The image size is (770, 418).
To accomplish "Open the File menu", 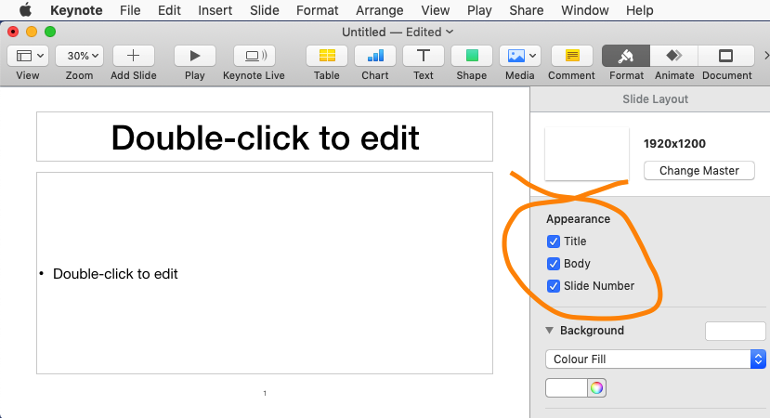I will [x=130, y=10].
